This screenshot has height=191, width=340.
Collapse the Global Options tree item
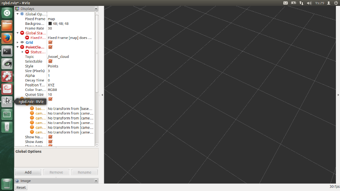coord(18,14)
